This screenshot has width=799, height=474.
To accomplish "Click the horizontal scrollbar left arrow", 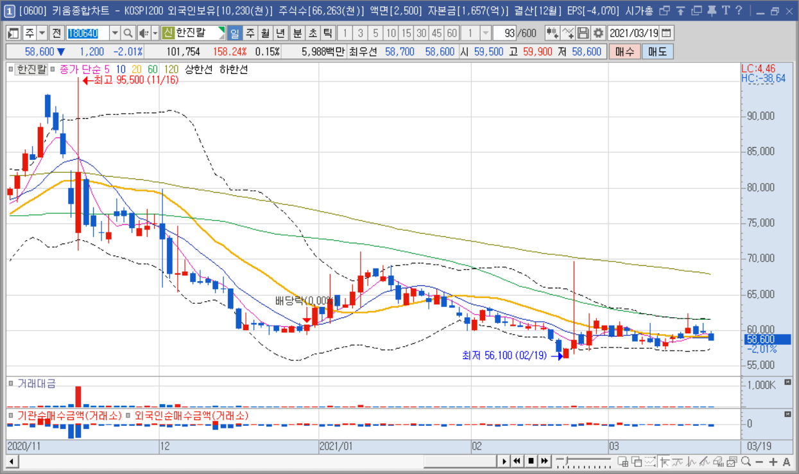I will click(x=12, y=461).
